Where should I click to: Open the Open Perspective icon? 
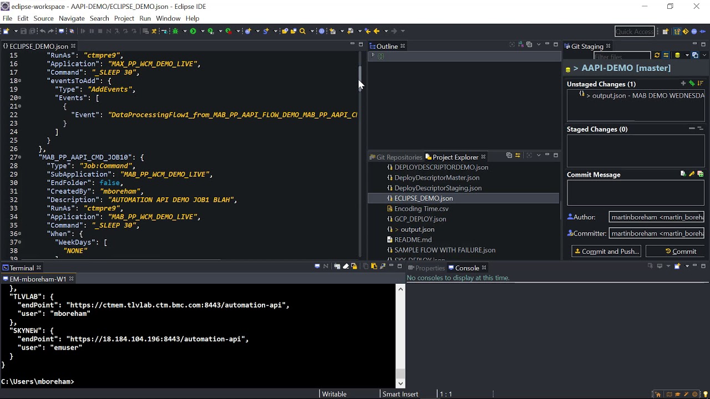[666, 31]
